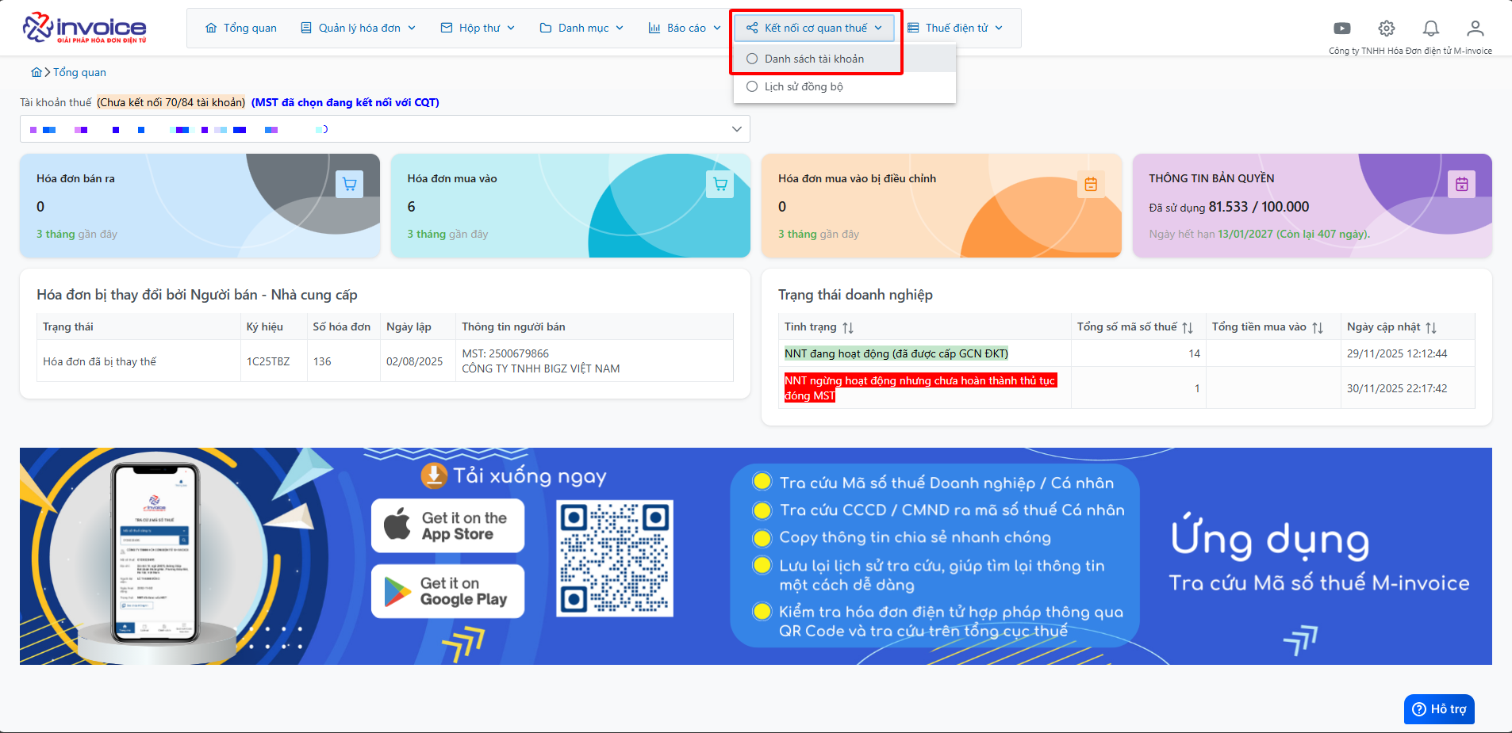Click the Hỗ trợ support button
The width and height of the screenshot is (1512, 733).
click(1439, 709)
